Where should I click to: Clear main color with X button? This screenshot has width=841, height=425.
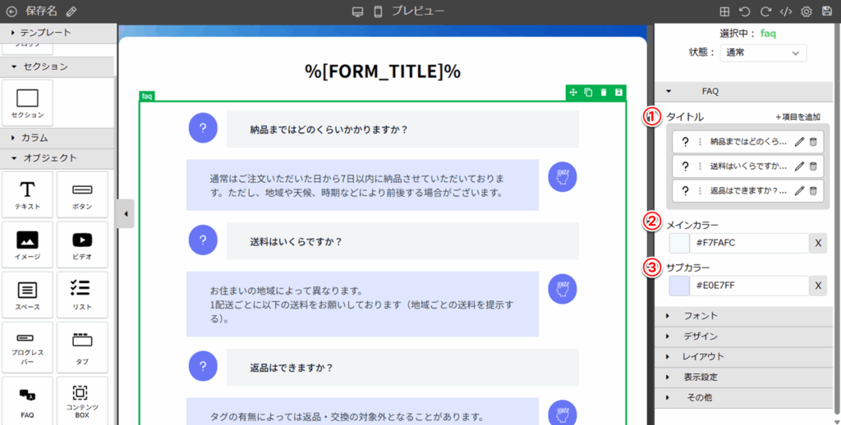819,243
